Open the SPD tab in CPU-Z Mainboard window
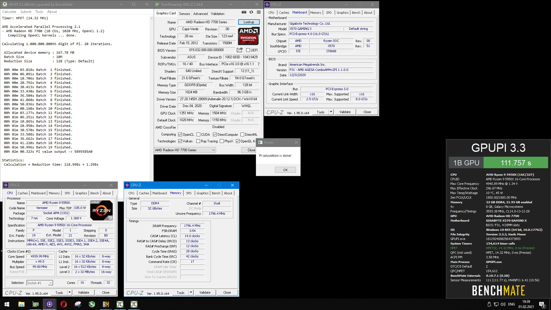This screenshot has width=551, height=310. (329, 13)
